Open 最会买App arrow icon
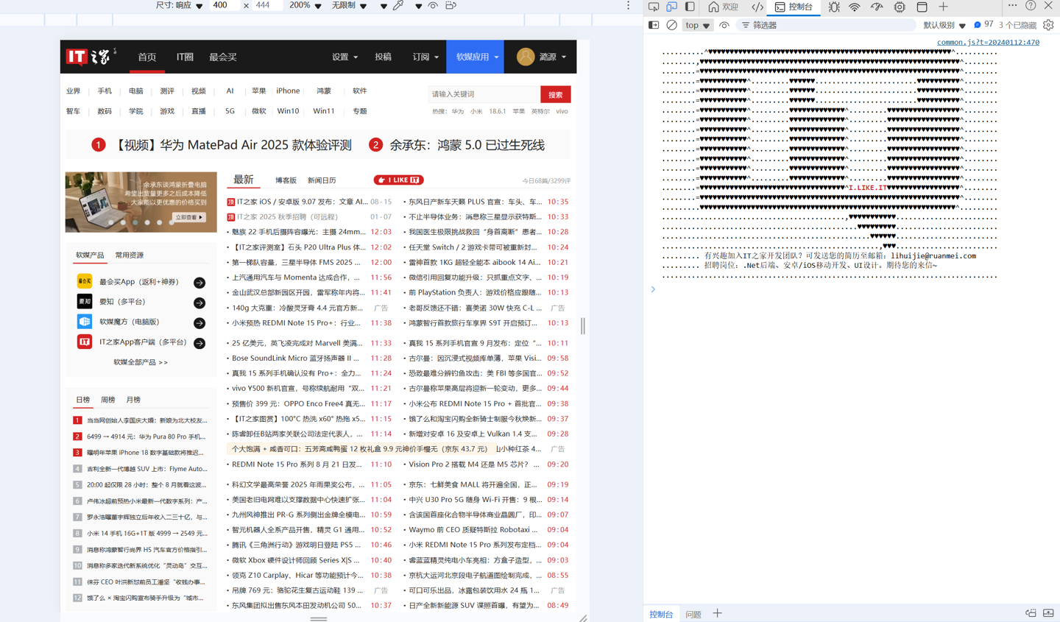This screenshot has height=622, width=1060. click(199, 283)
